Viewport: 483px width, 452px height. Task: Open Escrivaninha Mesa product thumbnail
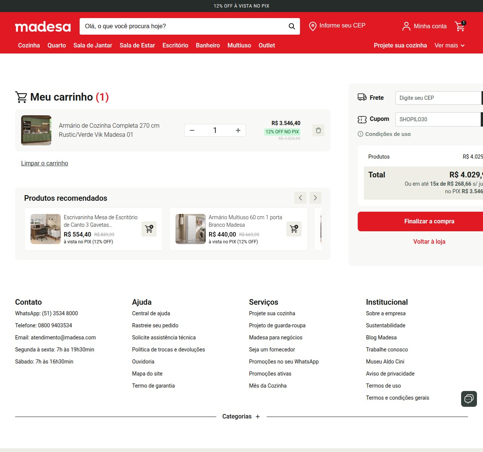point(46,229)
